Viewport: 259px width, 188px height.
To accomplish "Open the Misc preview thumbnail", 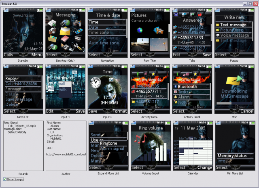I will [x=235, y=89].
